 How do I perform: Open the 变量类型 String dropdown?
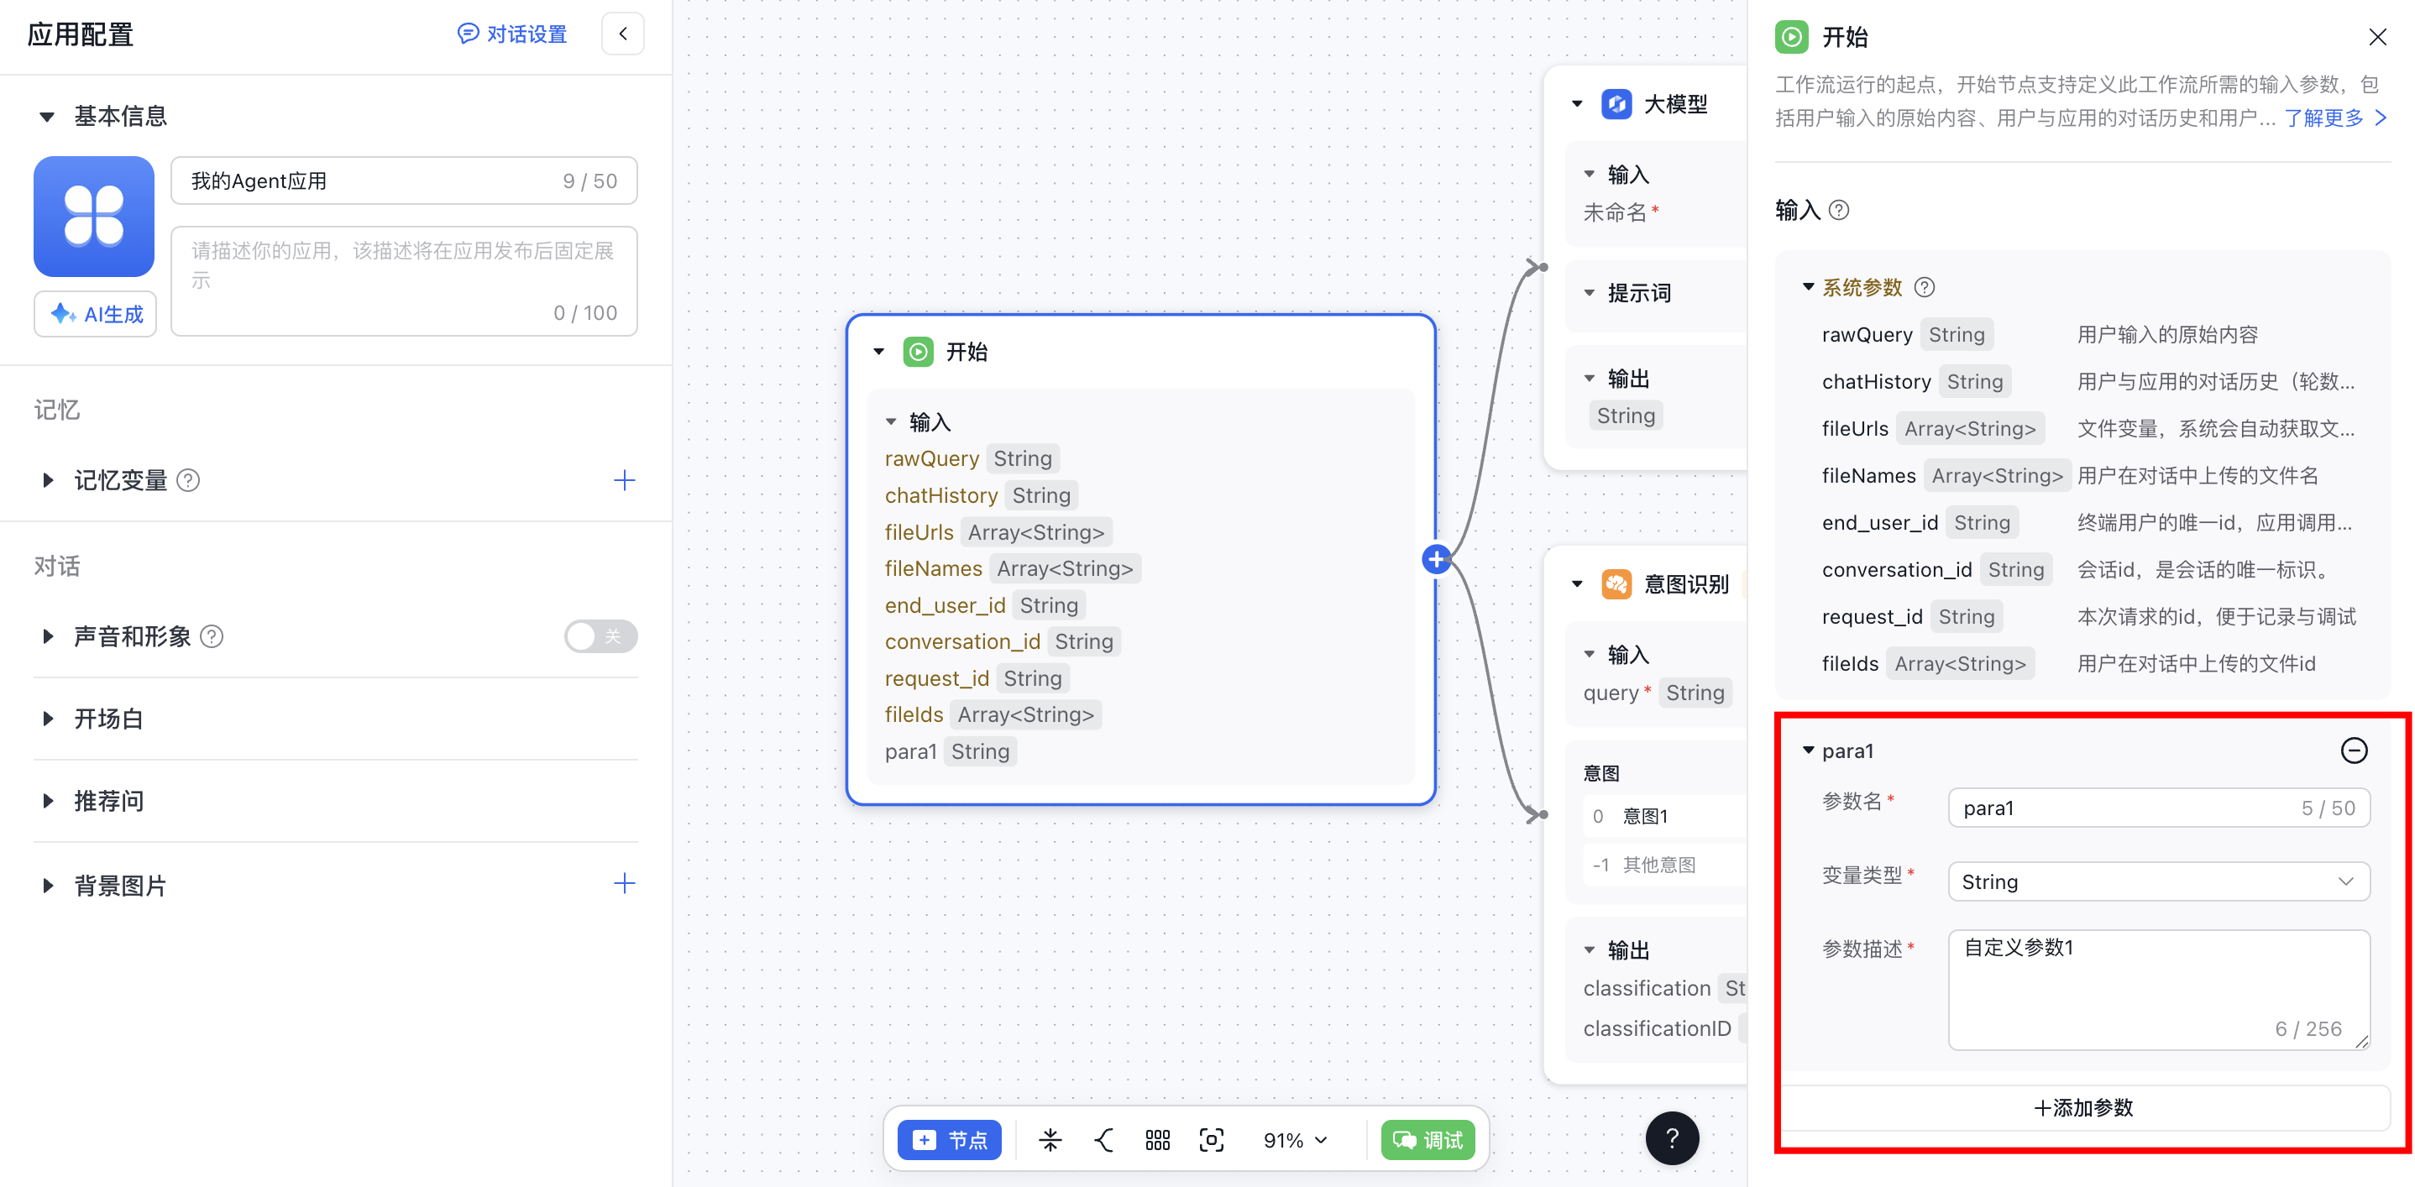2158,881
